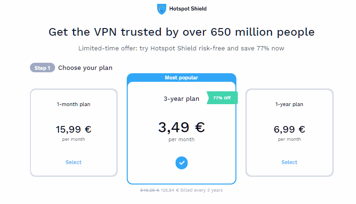This screenshot has width=356, height=204.
Task: Click per month label under 3,49 €
Action: [x=181, y=139]
